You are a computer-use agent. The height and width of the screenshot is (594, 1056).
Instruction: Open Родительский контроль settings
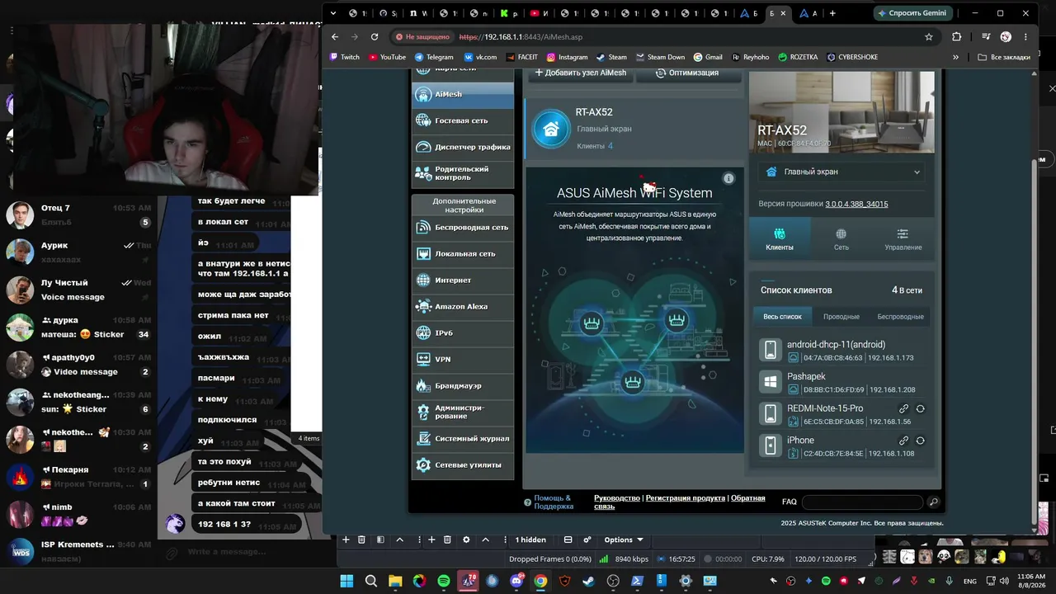pyautogui.click(x=463, y=173)
